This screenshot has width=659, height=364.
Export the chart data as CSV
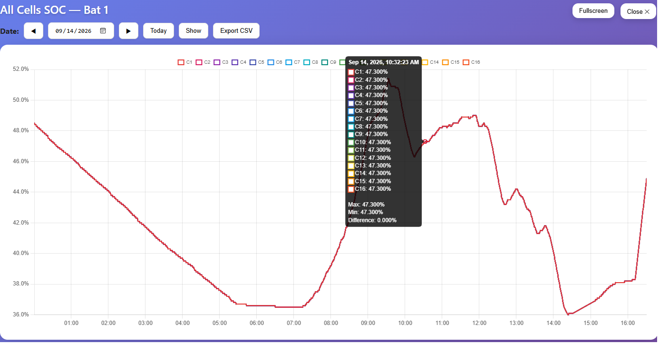point(236,30)
